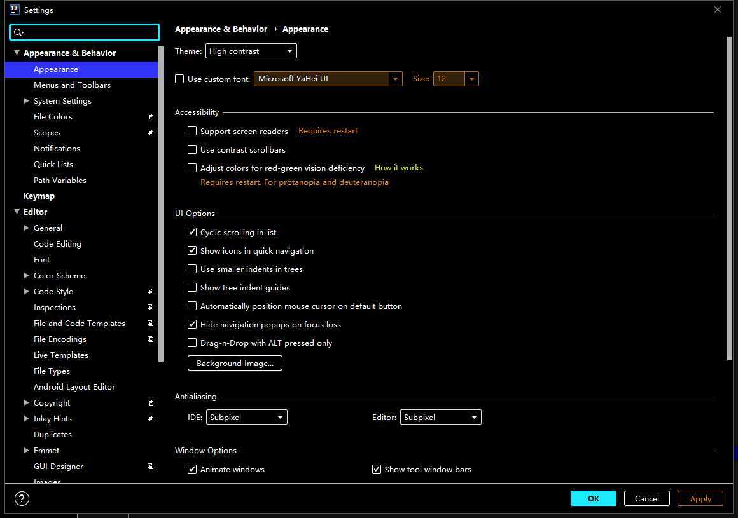Click the search magnifier icon in search box
The width and height of the screenshot is (738, 518).
(x=18, y=32)
